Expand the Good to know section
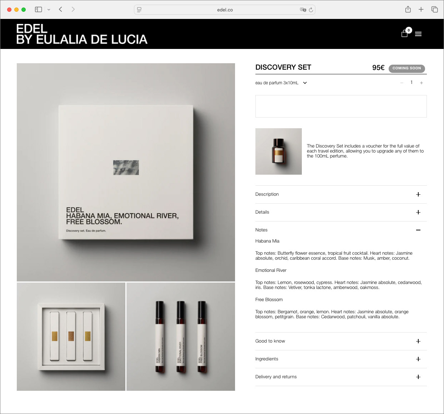This screenshot has height=414, width=444. (341, 341)
